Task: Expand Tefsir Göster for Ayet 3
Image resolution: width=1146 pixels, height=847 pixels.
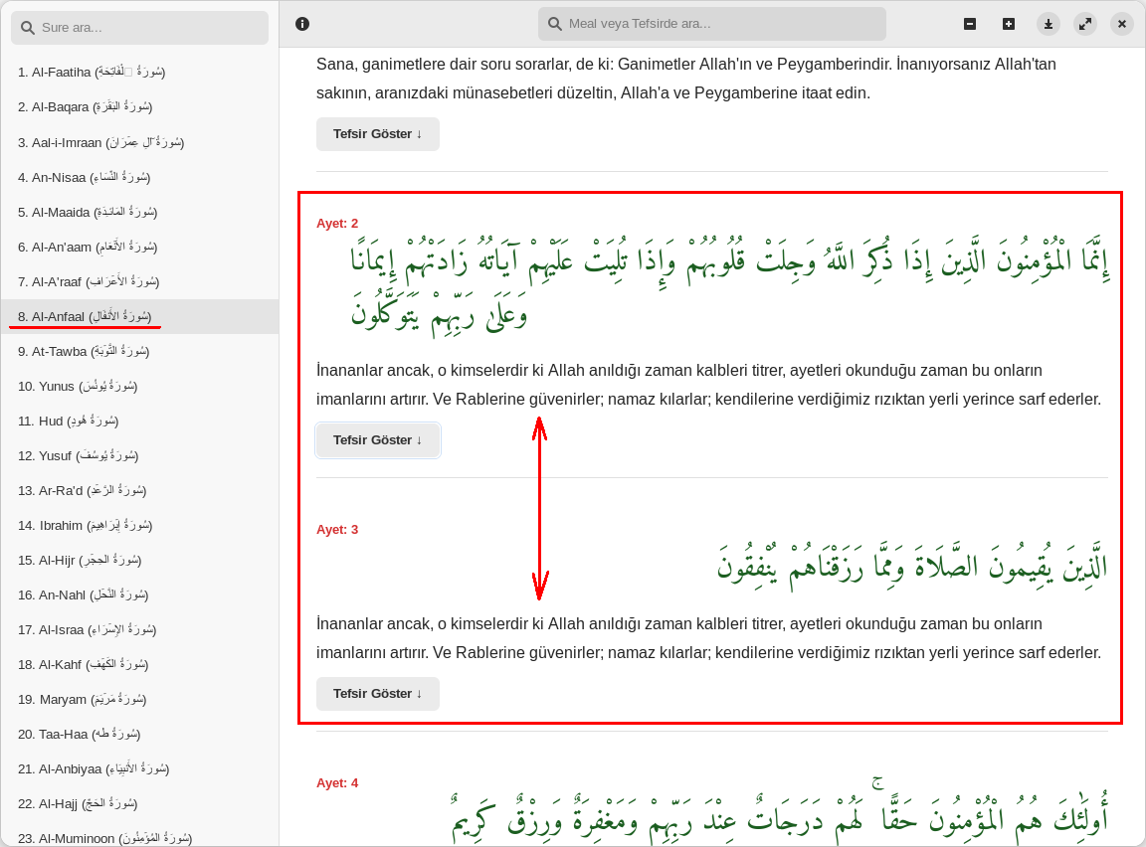Action: 377,693
